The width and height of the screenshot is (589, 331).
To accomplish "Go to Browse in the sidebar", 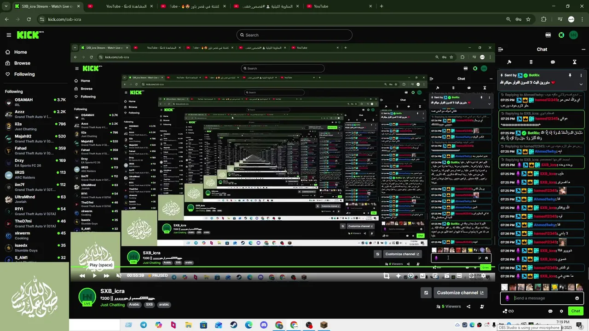I will [x=17, y=63].
